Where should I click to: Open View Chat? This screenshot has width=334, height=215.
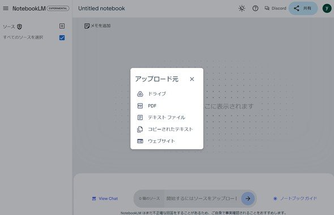coord(105,199)
